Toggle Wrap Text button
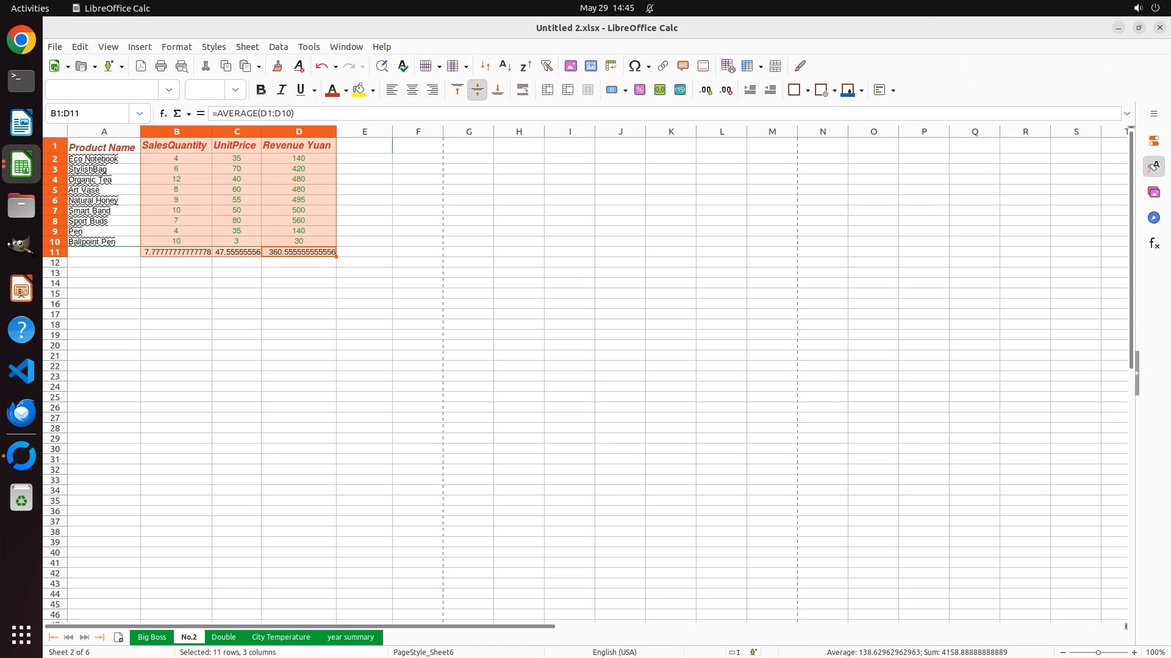Image resolution: width=1171 pixels, height=658 pixels. [523, 90]
